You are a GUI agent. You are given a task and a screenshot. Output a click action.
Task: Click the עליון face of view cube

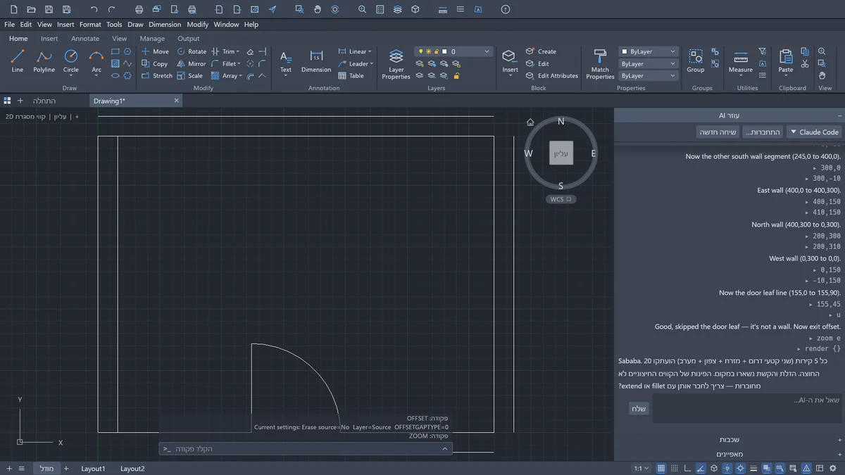click(561, 153)
